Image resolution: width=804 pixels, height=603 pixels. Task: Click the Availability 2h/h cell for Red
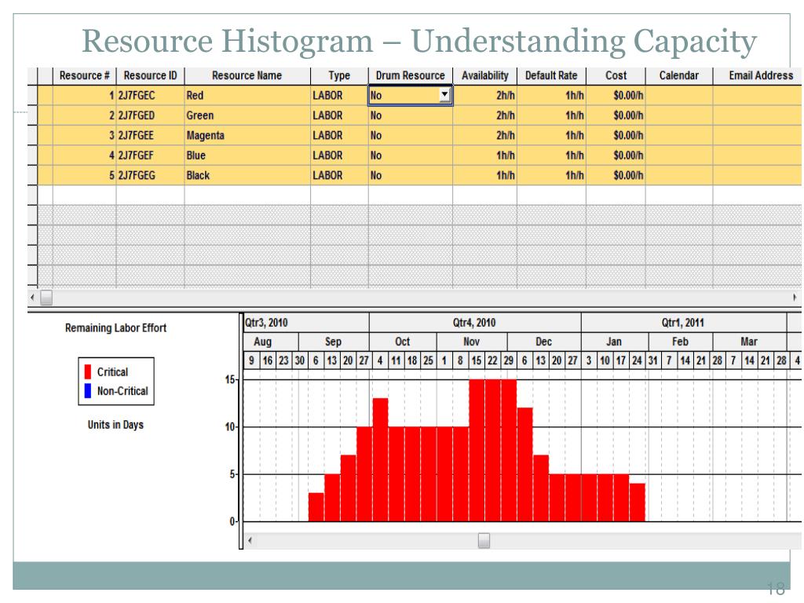(x=484, y=95)
